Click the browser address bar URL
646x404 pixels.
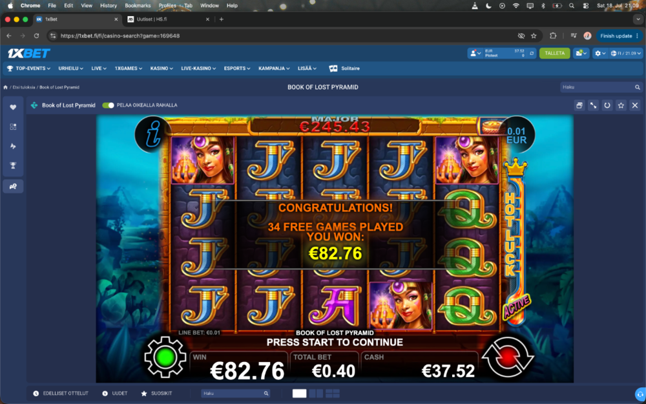(x=120, y=36)
